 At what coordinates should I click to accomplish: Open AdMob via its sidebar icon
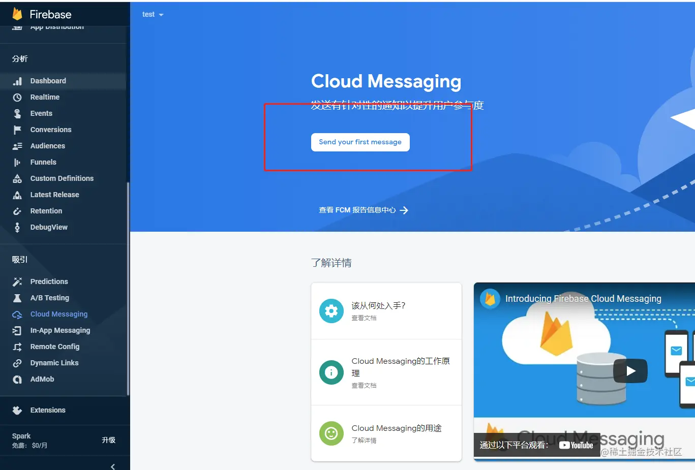coord(17,379)
